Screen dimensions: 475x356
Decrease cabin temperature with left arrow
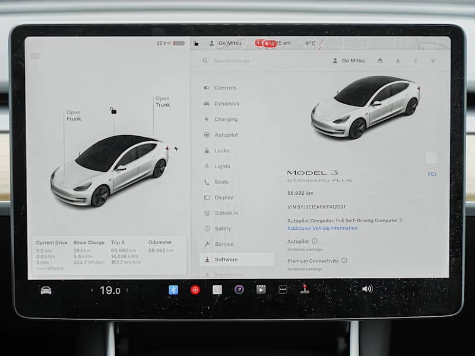pos(92,290)
